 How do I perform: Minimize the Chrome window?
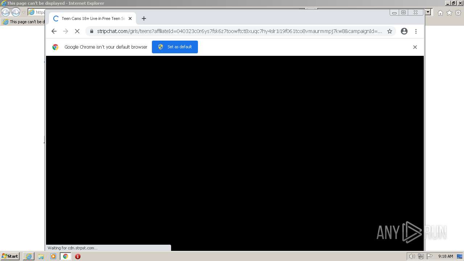click(394, 12)
